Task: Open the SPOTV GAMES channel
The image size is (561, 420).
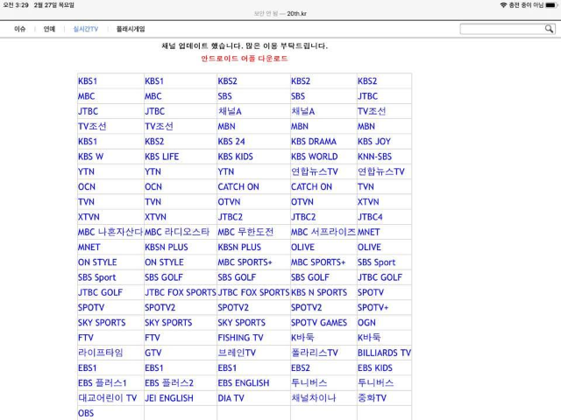Action: pos(319,323)
